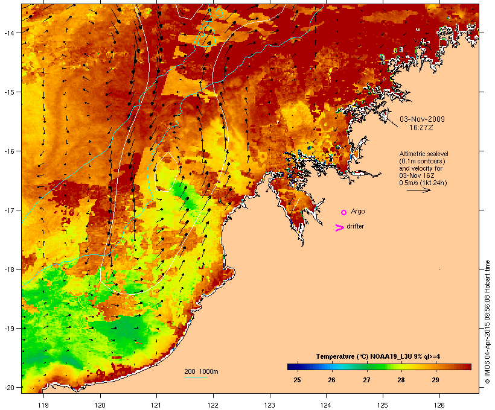The image size is (495, 410).
Task: Click the colorbar tick label 25
Action: pos(297,380)
